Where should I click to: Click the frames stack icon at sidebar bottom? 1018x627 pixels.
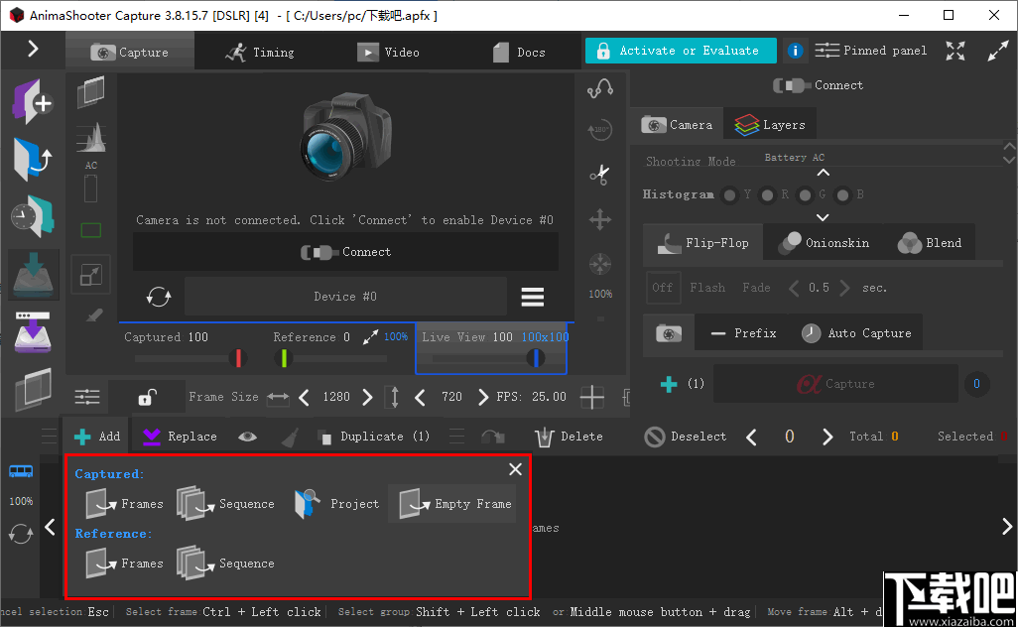(x=33, y=388)
